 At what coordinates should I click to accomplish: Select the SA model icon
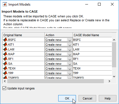pyautogui.click(x=5, y=64)
